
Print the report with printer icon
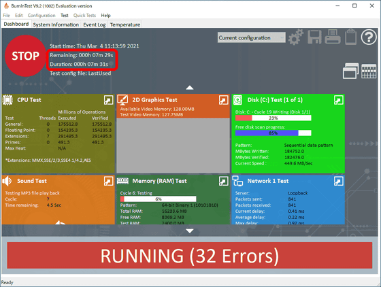(x=333, y=37)
